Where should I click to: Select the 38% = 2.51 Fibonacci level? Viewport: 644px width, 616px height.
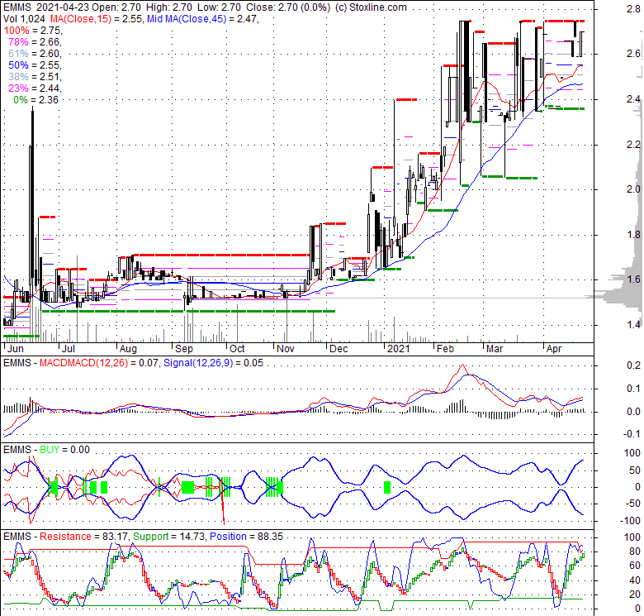click(35, 77)
